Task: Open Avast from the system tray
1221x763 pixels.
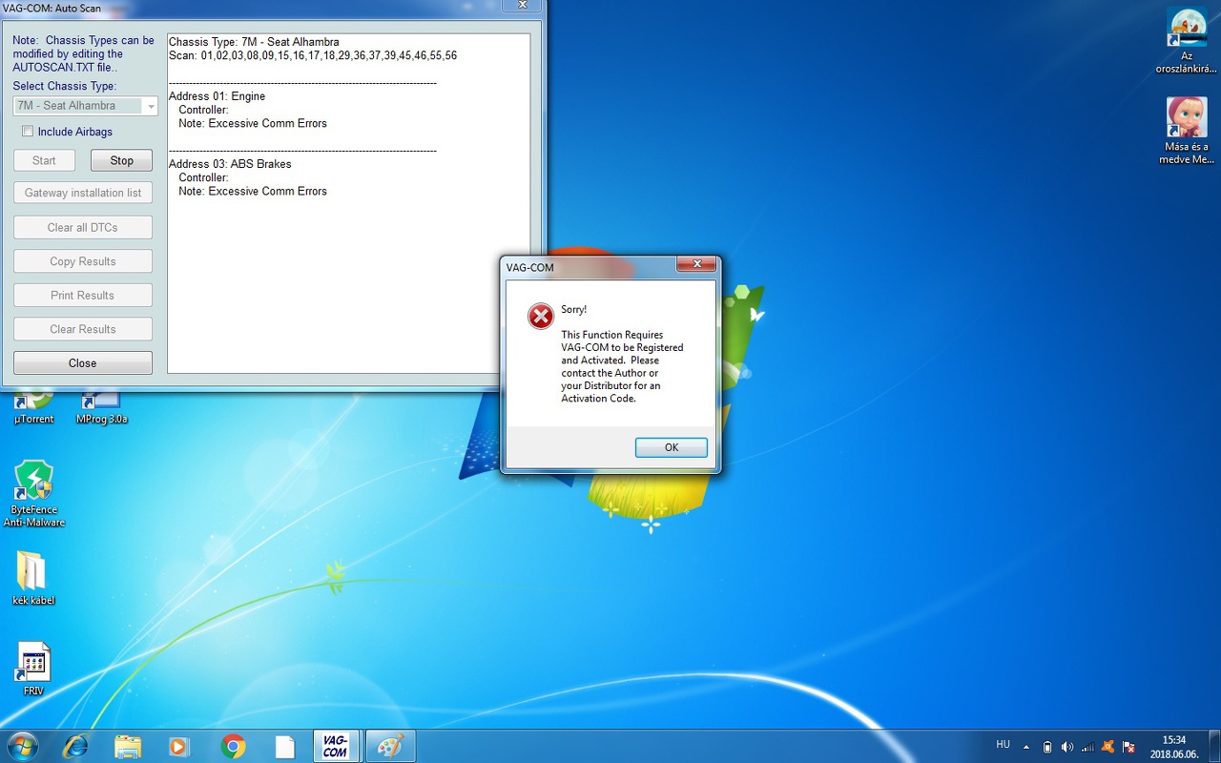Action: (x=1107, y=747)
